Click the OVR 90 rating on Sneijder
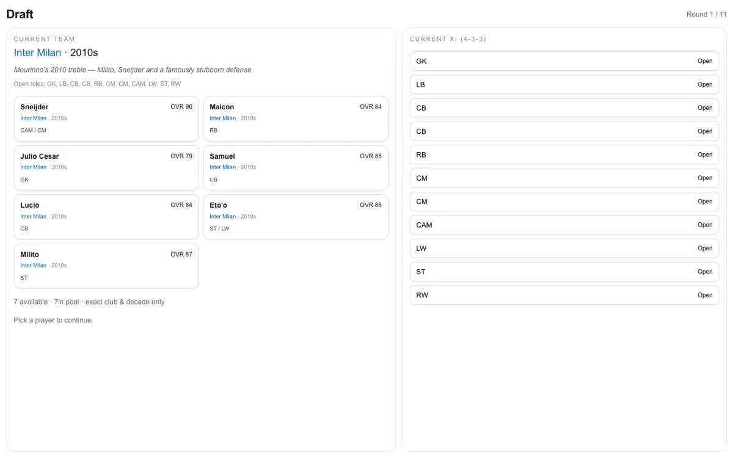 [x=181, y=107]
